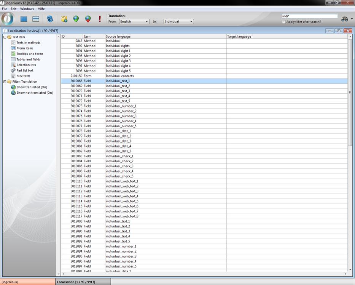Open the Edit menu
The image size is (355, 285).
click(x=13, y=9)
